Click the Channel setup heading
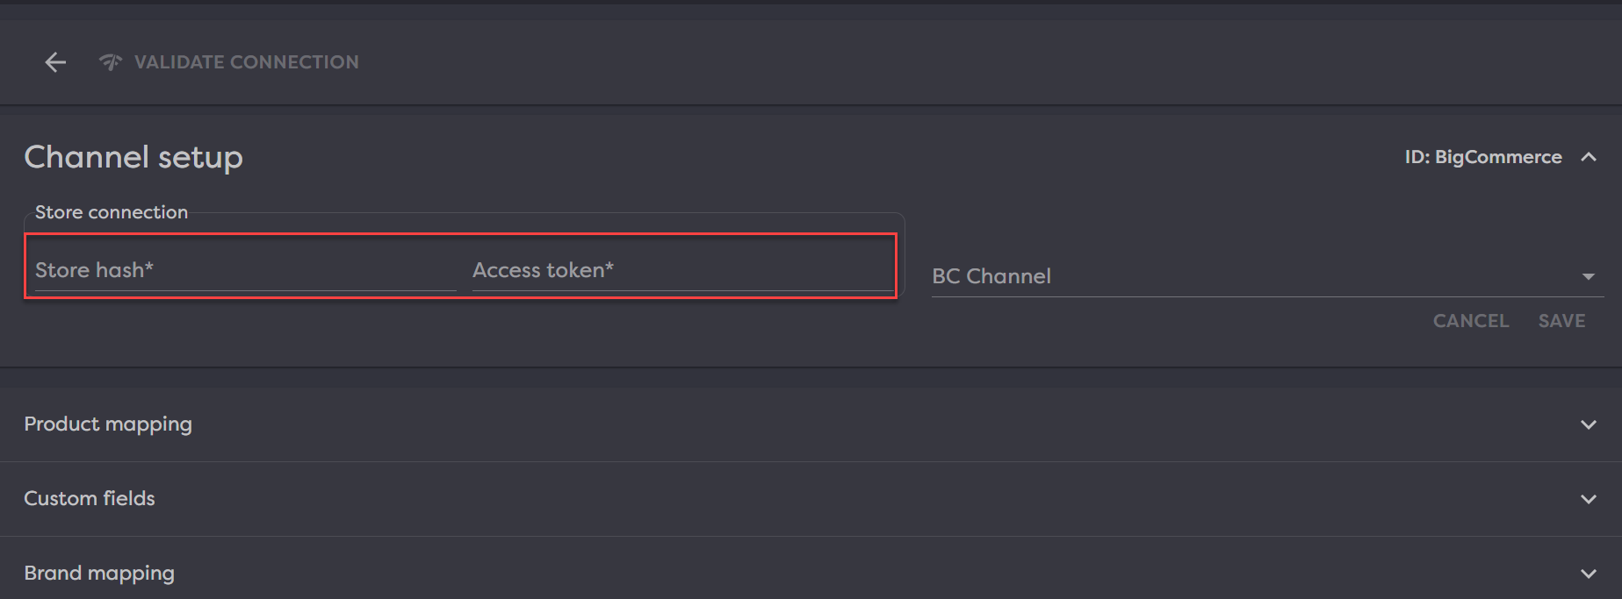1622x599 pixels. tap(133, 157)
